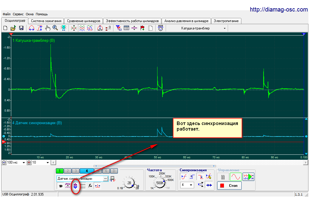
Task: Toggle overlaid channels view
Action: coord(90,28)
